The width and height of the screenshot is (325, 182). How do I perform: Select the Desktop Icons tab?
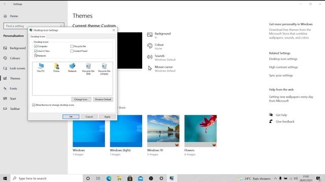click(x=38, y=36)
